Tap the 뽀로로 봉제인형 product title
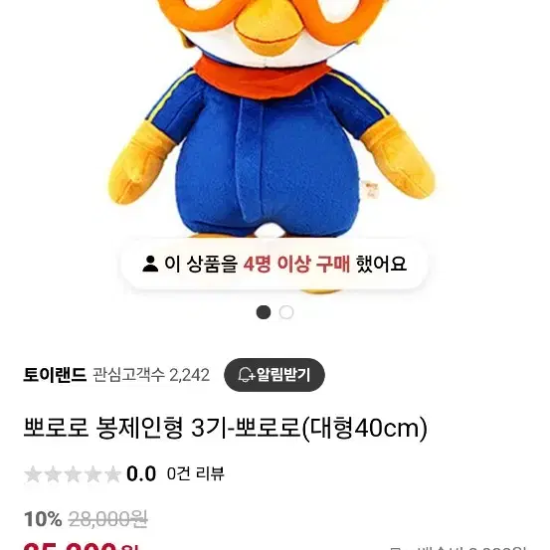 click(225, 429)
